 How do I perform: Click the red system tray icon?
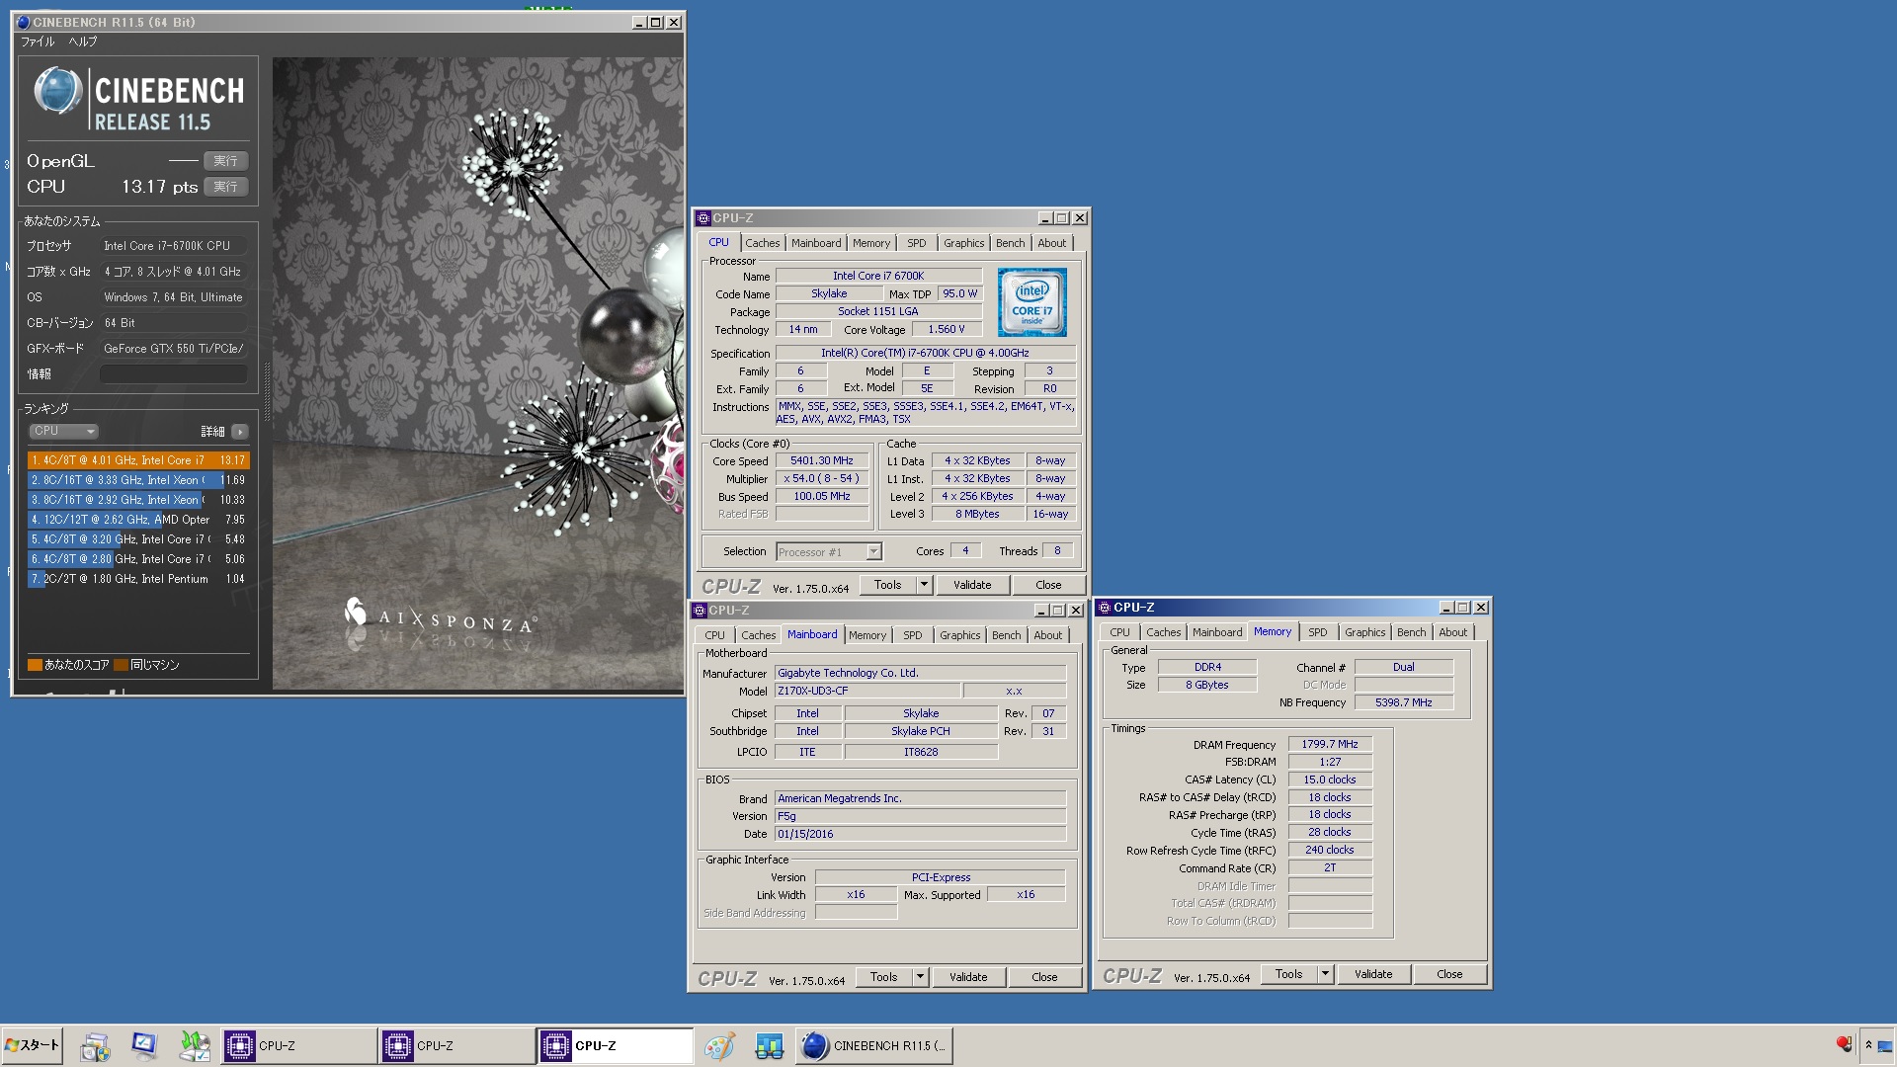[x=1844, y=1044]
